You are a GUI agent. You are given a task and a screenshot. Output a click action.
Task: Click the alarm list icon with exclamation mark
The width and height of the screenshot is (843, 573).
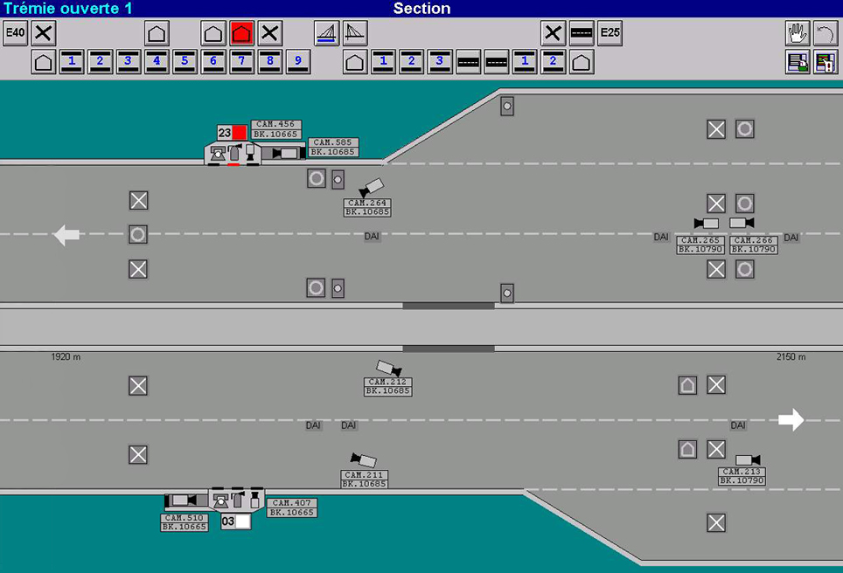825,62
